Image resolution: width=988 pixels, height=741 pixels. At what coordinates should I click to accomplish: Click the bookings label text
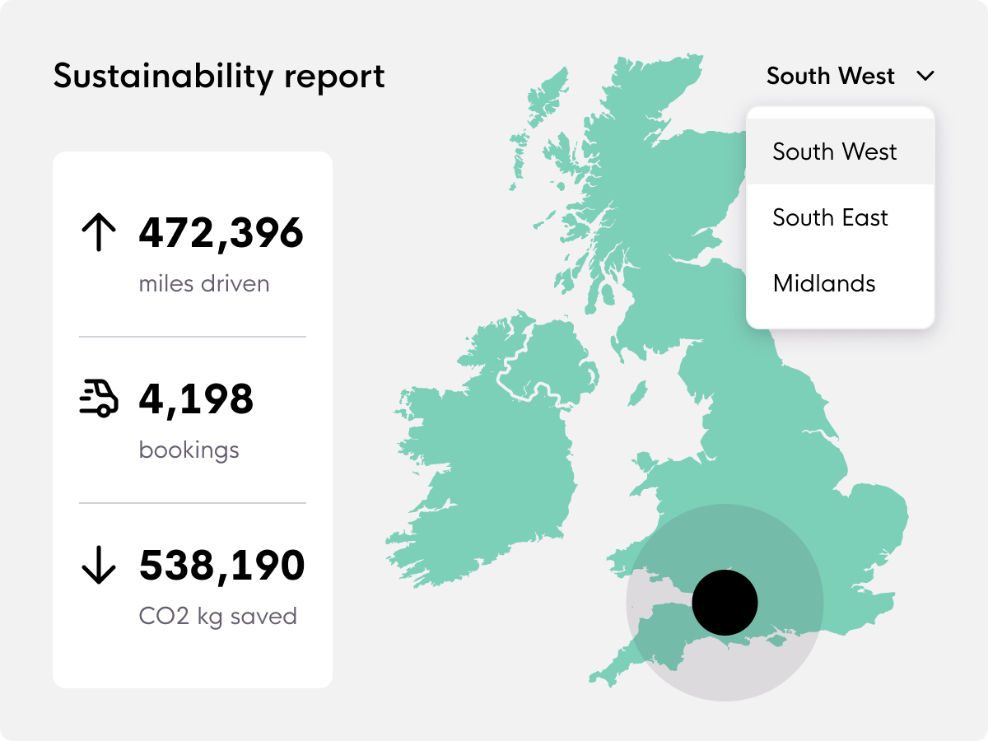(x=189, y=450)
